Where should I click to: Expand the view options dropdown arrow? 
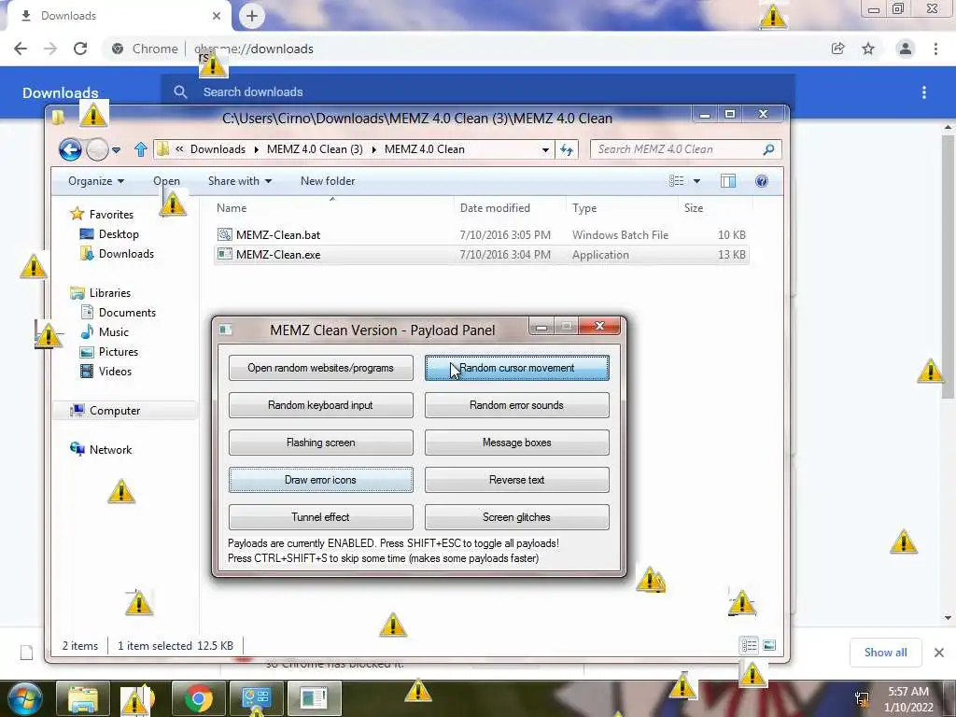[x=696, y=181]
